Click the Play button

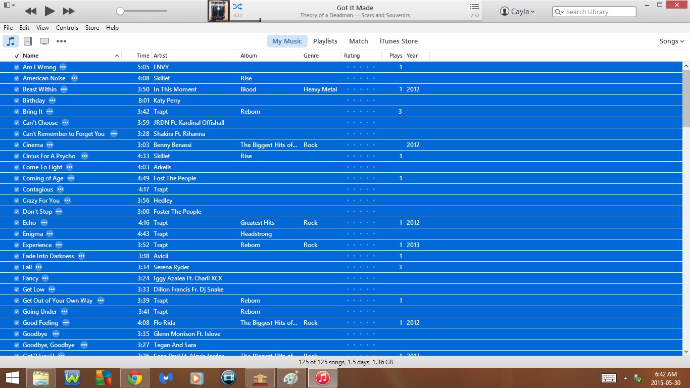point(50,11)
